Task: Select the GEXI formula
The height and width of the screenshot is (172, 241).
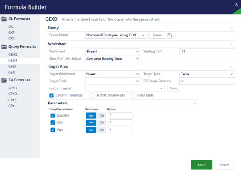Action: coord(12,72)
